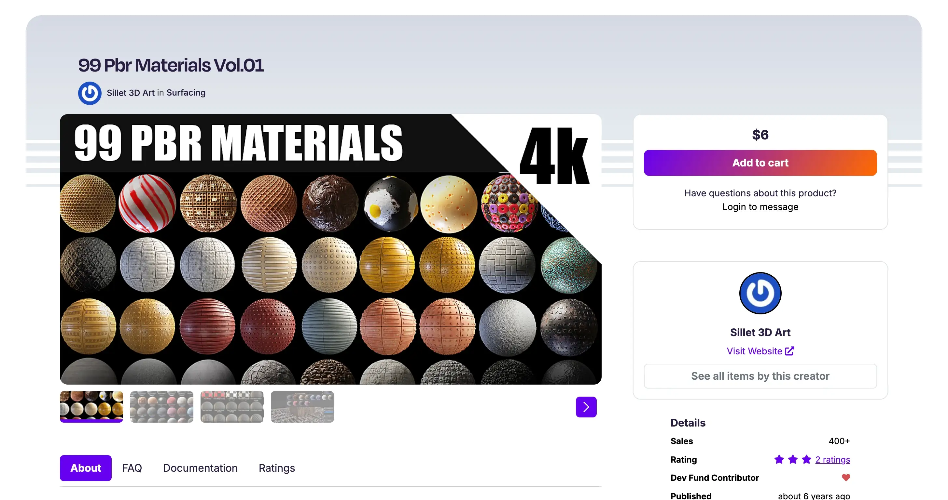Click the external-link icon next to Visit Website
This screenshot has width=948, height=500.
tap(789, 351)
